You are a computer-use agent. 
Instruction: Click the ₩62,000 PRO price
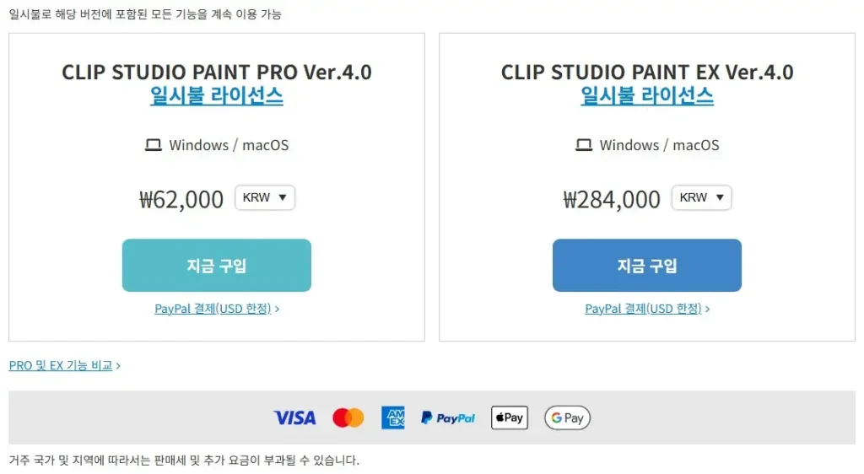click(181, 199)
